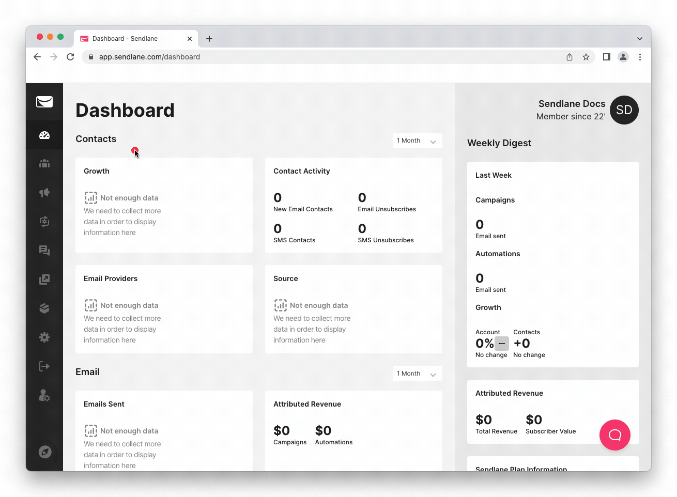Open the red live chat bubble
This screenshot has height=497, width=677.
[x=615, y=435]
